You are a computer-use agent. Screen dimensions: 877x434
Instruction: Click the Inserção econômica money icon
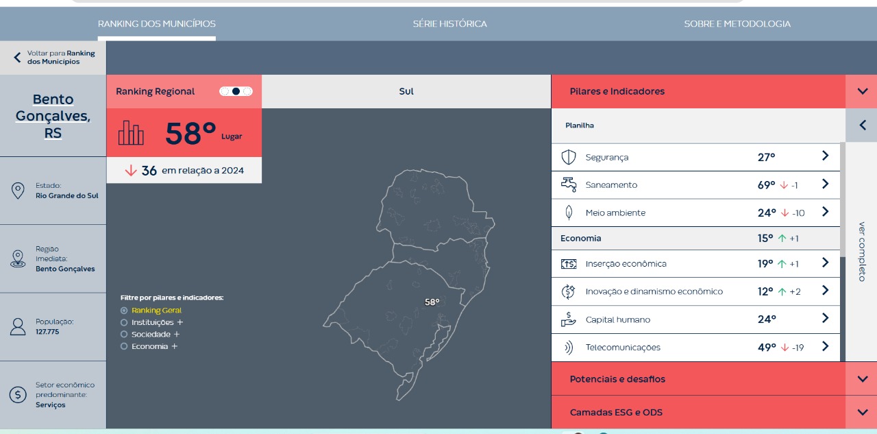click(569, 264)
